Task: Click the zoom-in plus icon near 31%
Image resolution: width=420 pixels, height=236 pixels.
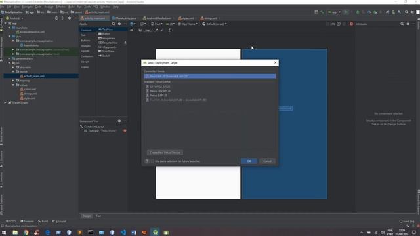Action: coord(339,24)
